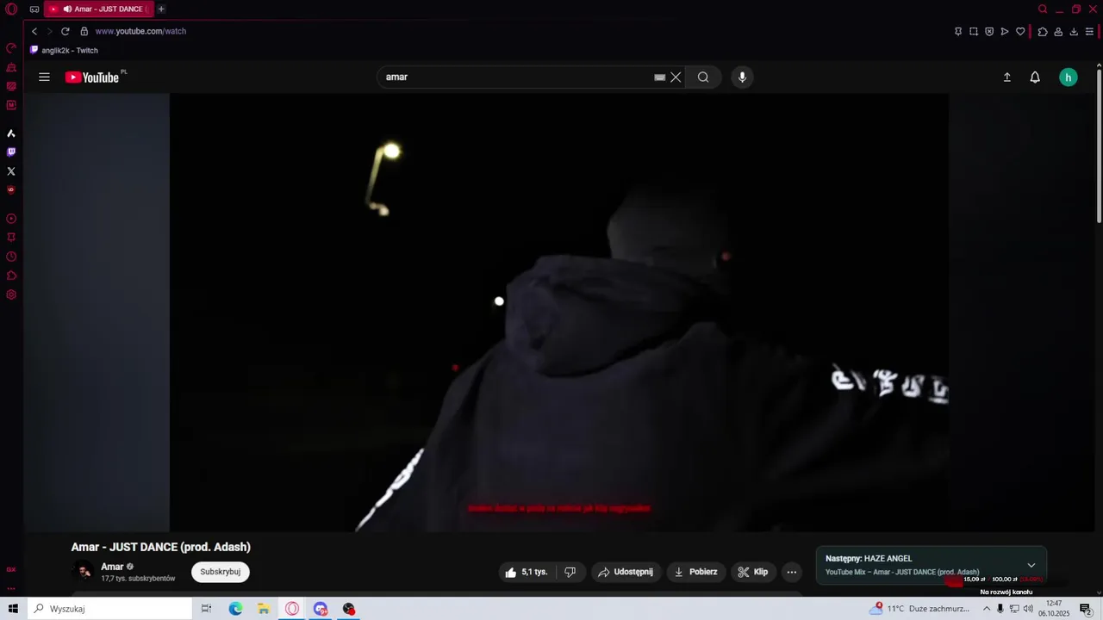Show hidden system tray icons
This screenshot has width=1103, height=620.
coord(987,609)
